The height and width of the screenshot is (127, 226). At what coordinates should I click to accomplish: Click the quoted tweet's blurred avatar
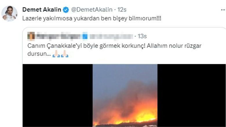click(x=31, y=36)
